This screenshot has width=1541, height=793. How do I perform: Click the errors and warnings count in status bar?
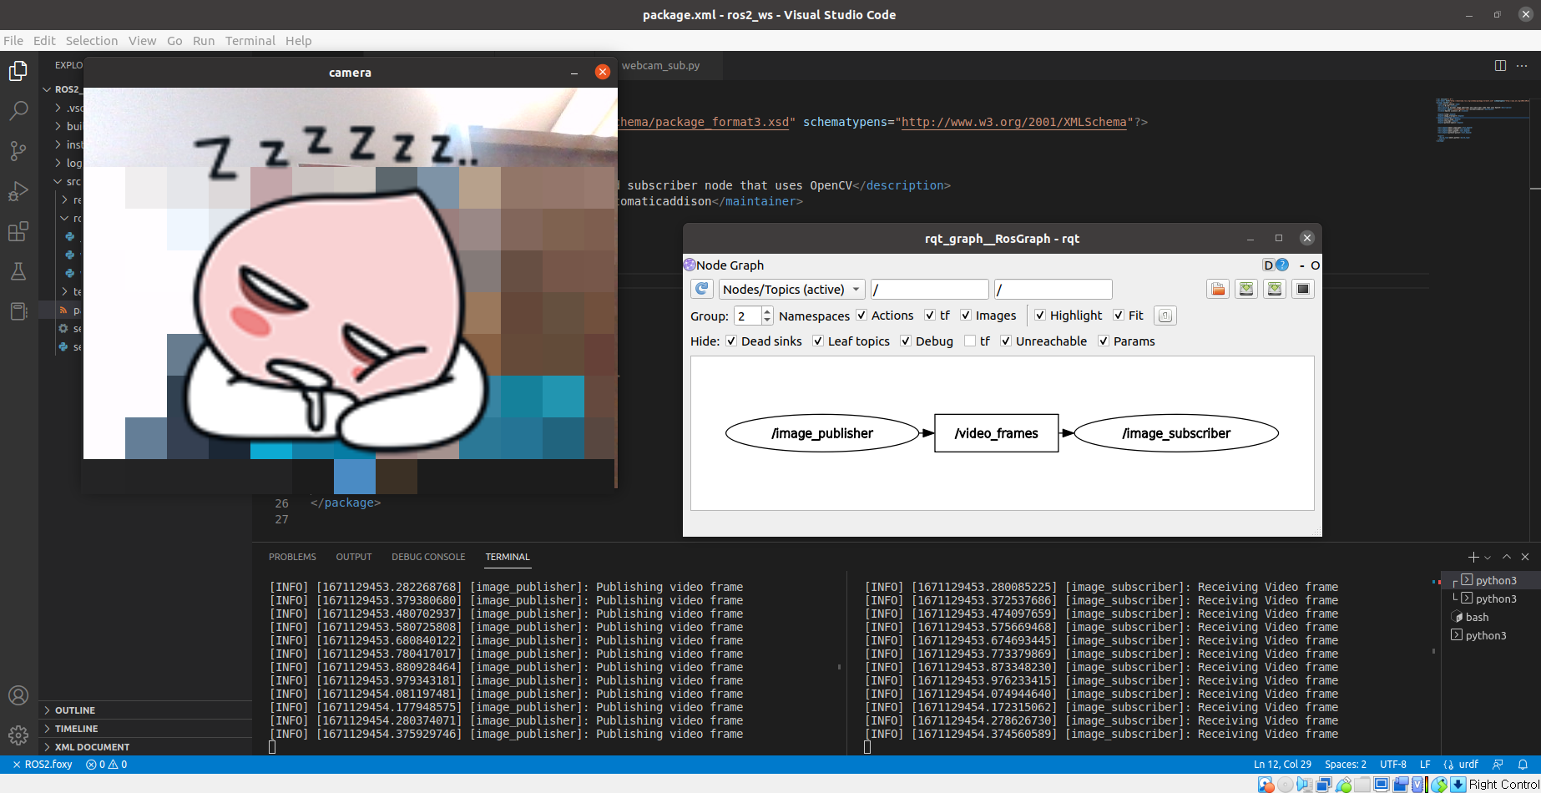pyautogui.click(x=106, y=764)
